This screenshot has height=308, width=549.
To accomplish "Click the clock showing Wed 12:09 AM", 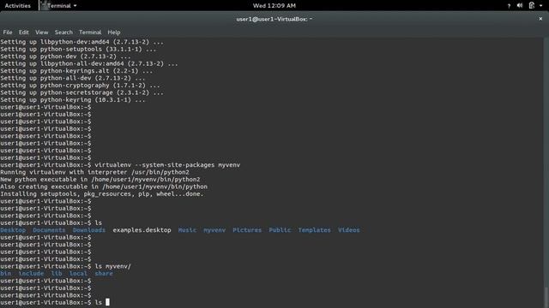I will pyautogui.click(x=274, y=6).
